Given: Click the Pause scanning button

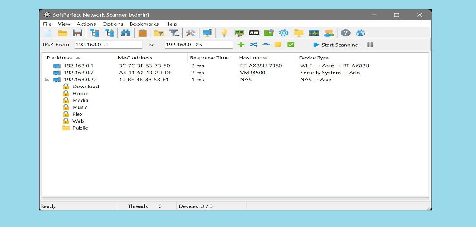Looking at the screenshot, I should (370, 45).
